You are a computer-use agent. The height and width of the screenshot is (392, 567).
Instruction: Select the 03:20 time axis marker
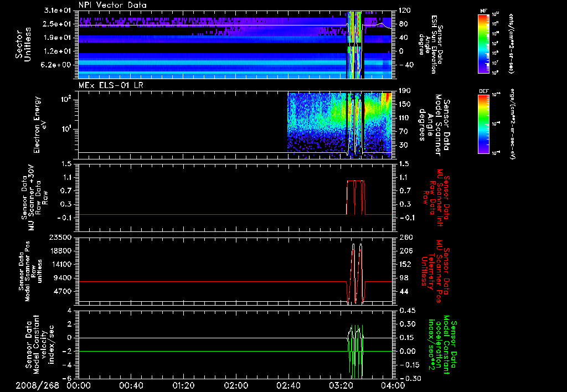click(x=340, y=385)
